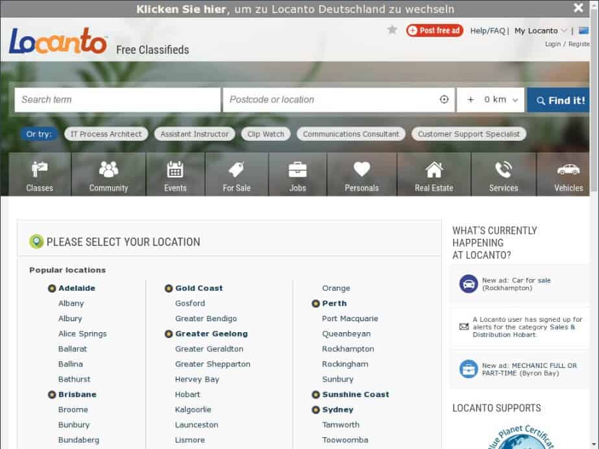Select Hobart location

187,394
